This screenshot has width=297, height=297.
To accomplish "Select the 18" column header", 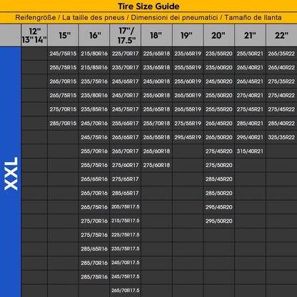I will [156, 36].
